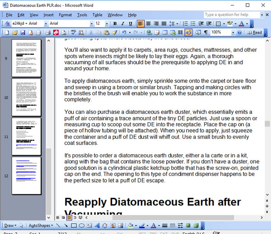Open the Draw dropdown menu
Image resolution: width=271 pixels, height=234 pixels.
coord(10,225)
